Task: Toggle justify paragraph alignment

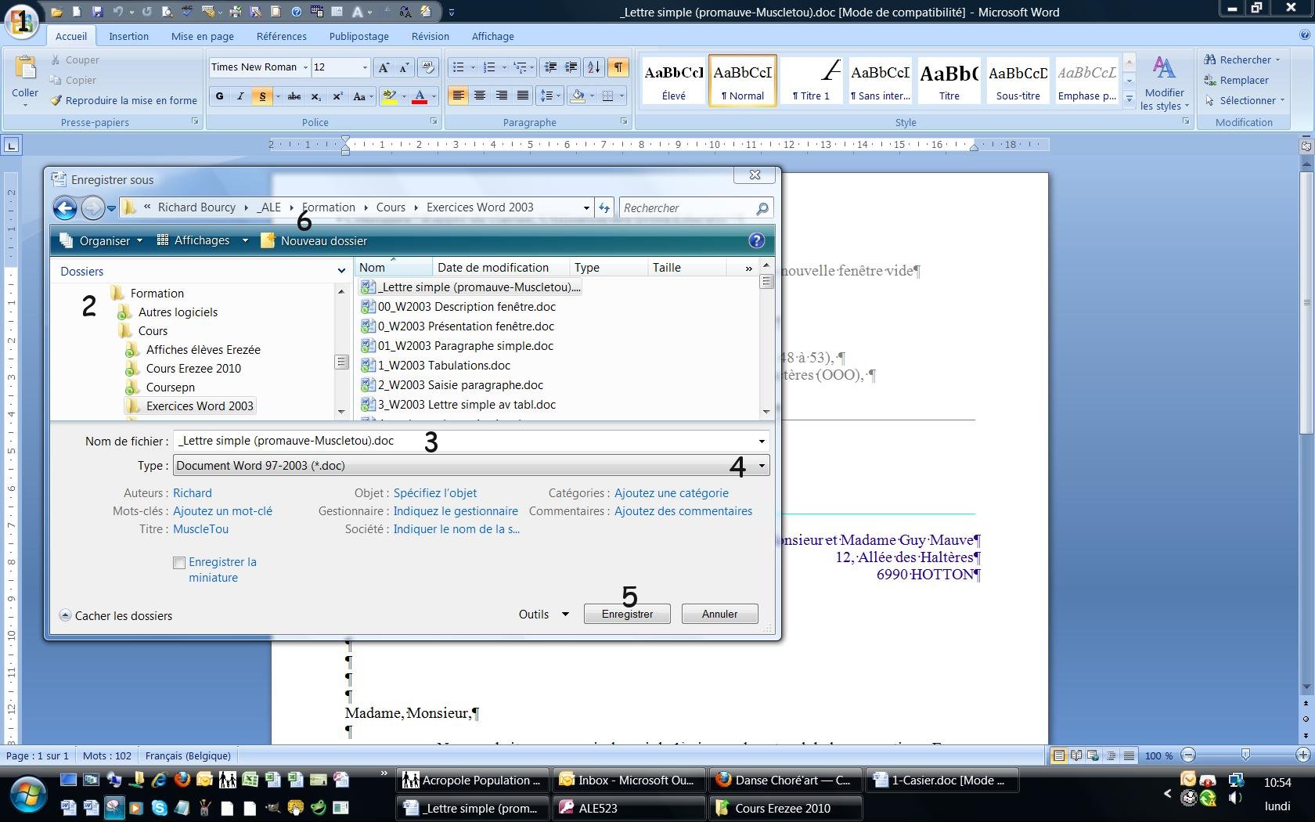Action: pos(523,96)
